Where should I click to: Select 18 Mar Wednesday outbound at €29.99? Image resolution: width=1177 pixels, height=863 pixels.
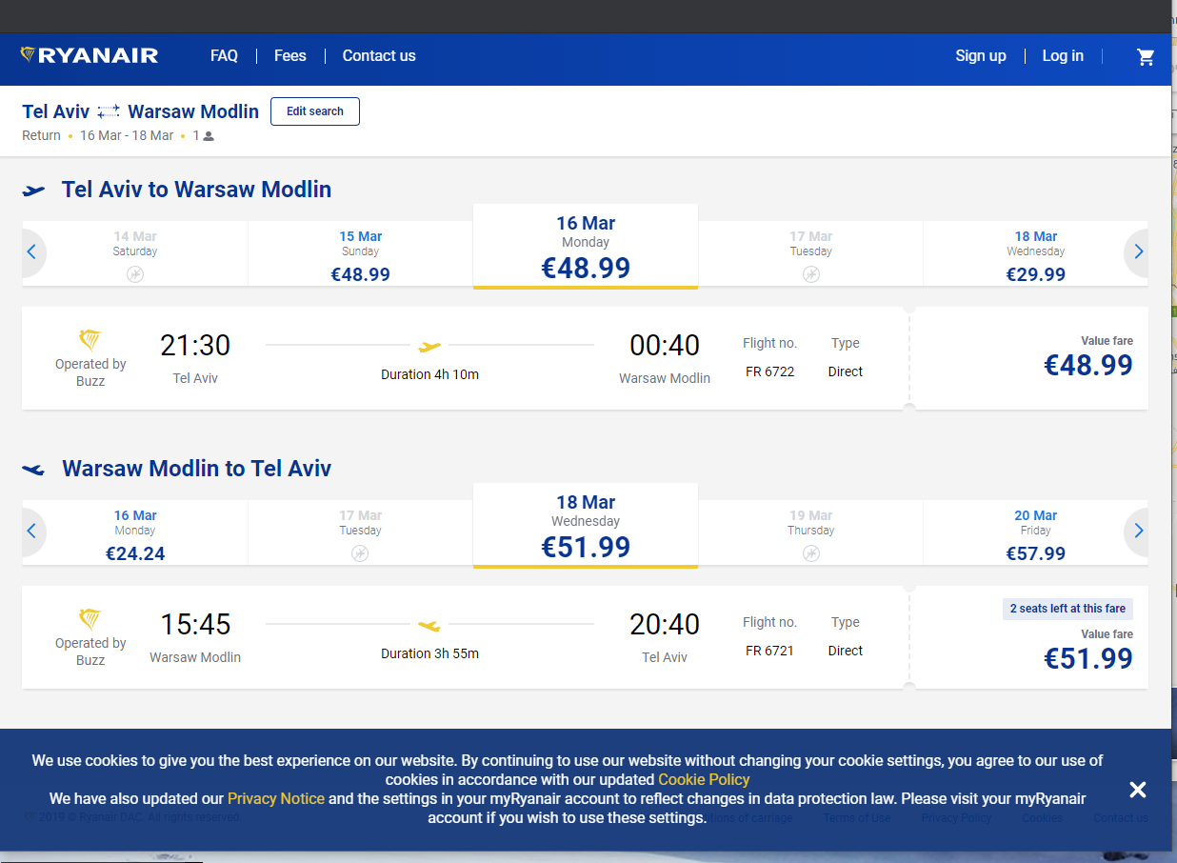[1035, 255]
